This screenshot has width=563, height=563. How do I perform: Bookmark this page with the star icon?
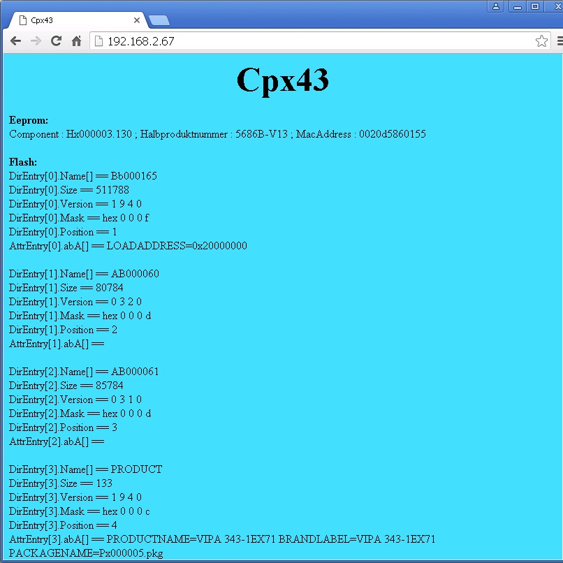pyautogui.click(x=541, y=41)
